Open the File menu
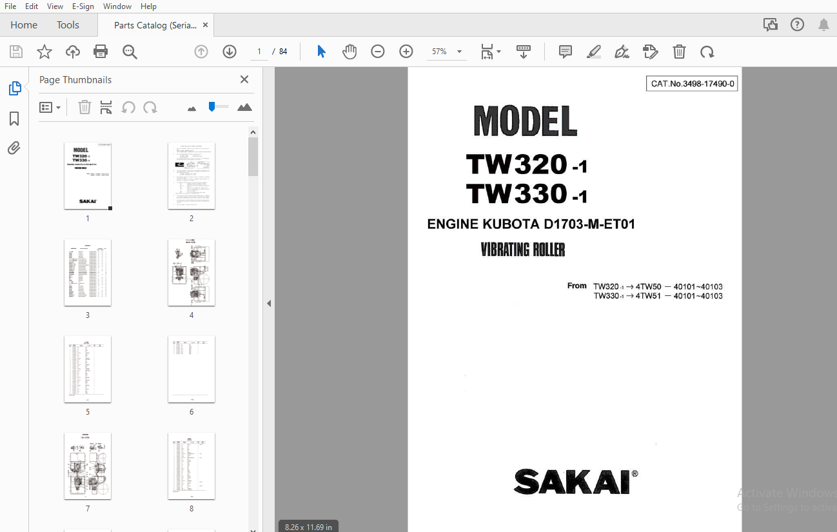 [10, 6]
